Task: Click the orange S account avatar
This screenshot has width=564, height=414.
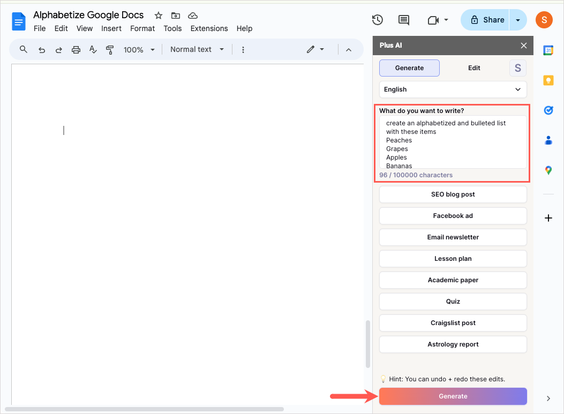Action: 544,20
